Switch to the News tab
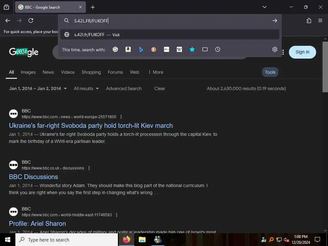 coord(48,72)
